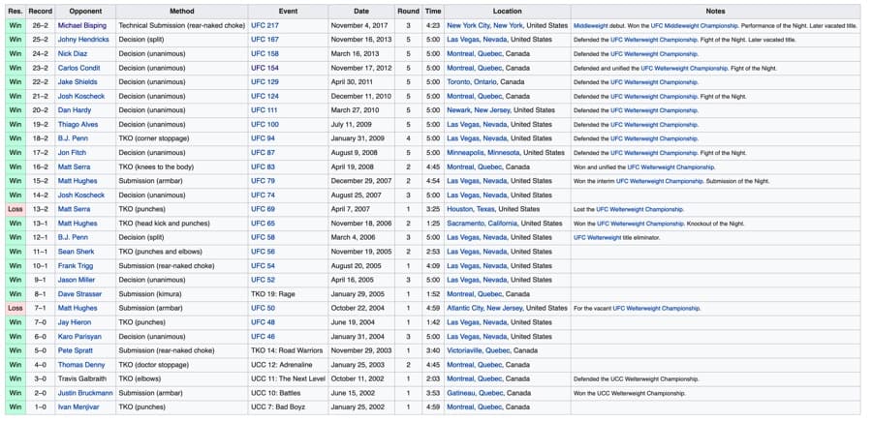Click Josh Koscheck in the UFC 124 row
The height and width of the screenshot is (422, 872).
pyautogui.click(x=81, y=96)
